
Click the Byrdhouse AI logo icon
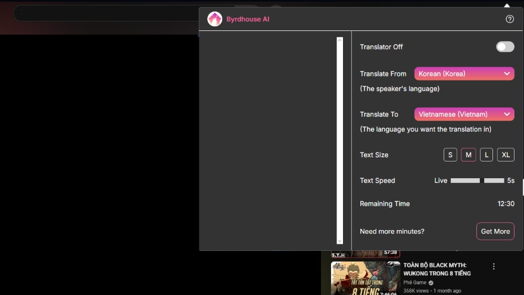tap(214, 19)
